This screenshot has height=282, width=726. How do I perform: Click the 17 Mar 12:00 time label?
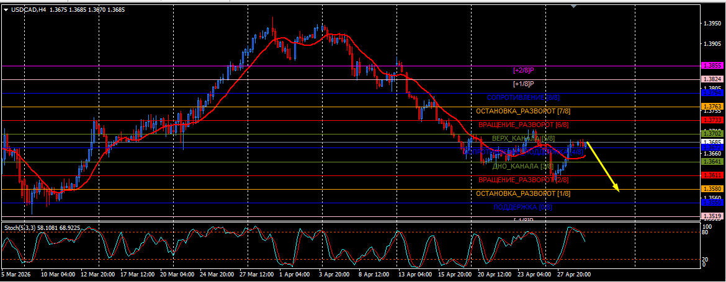tap(138, 274)
